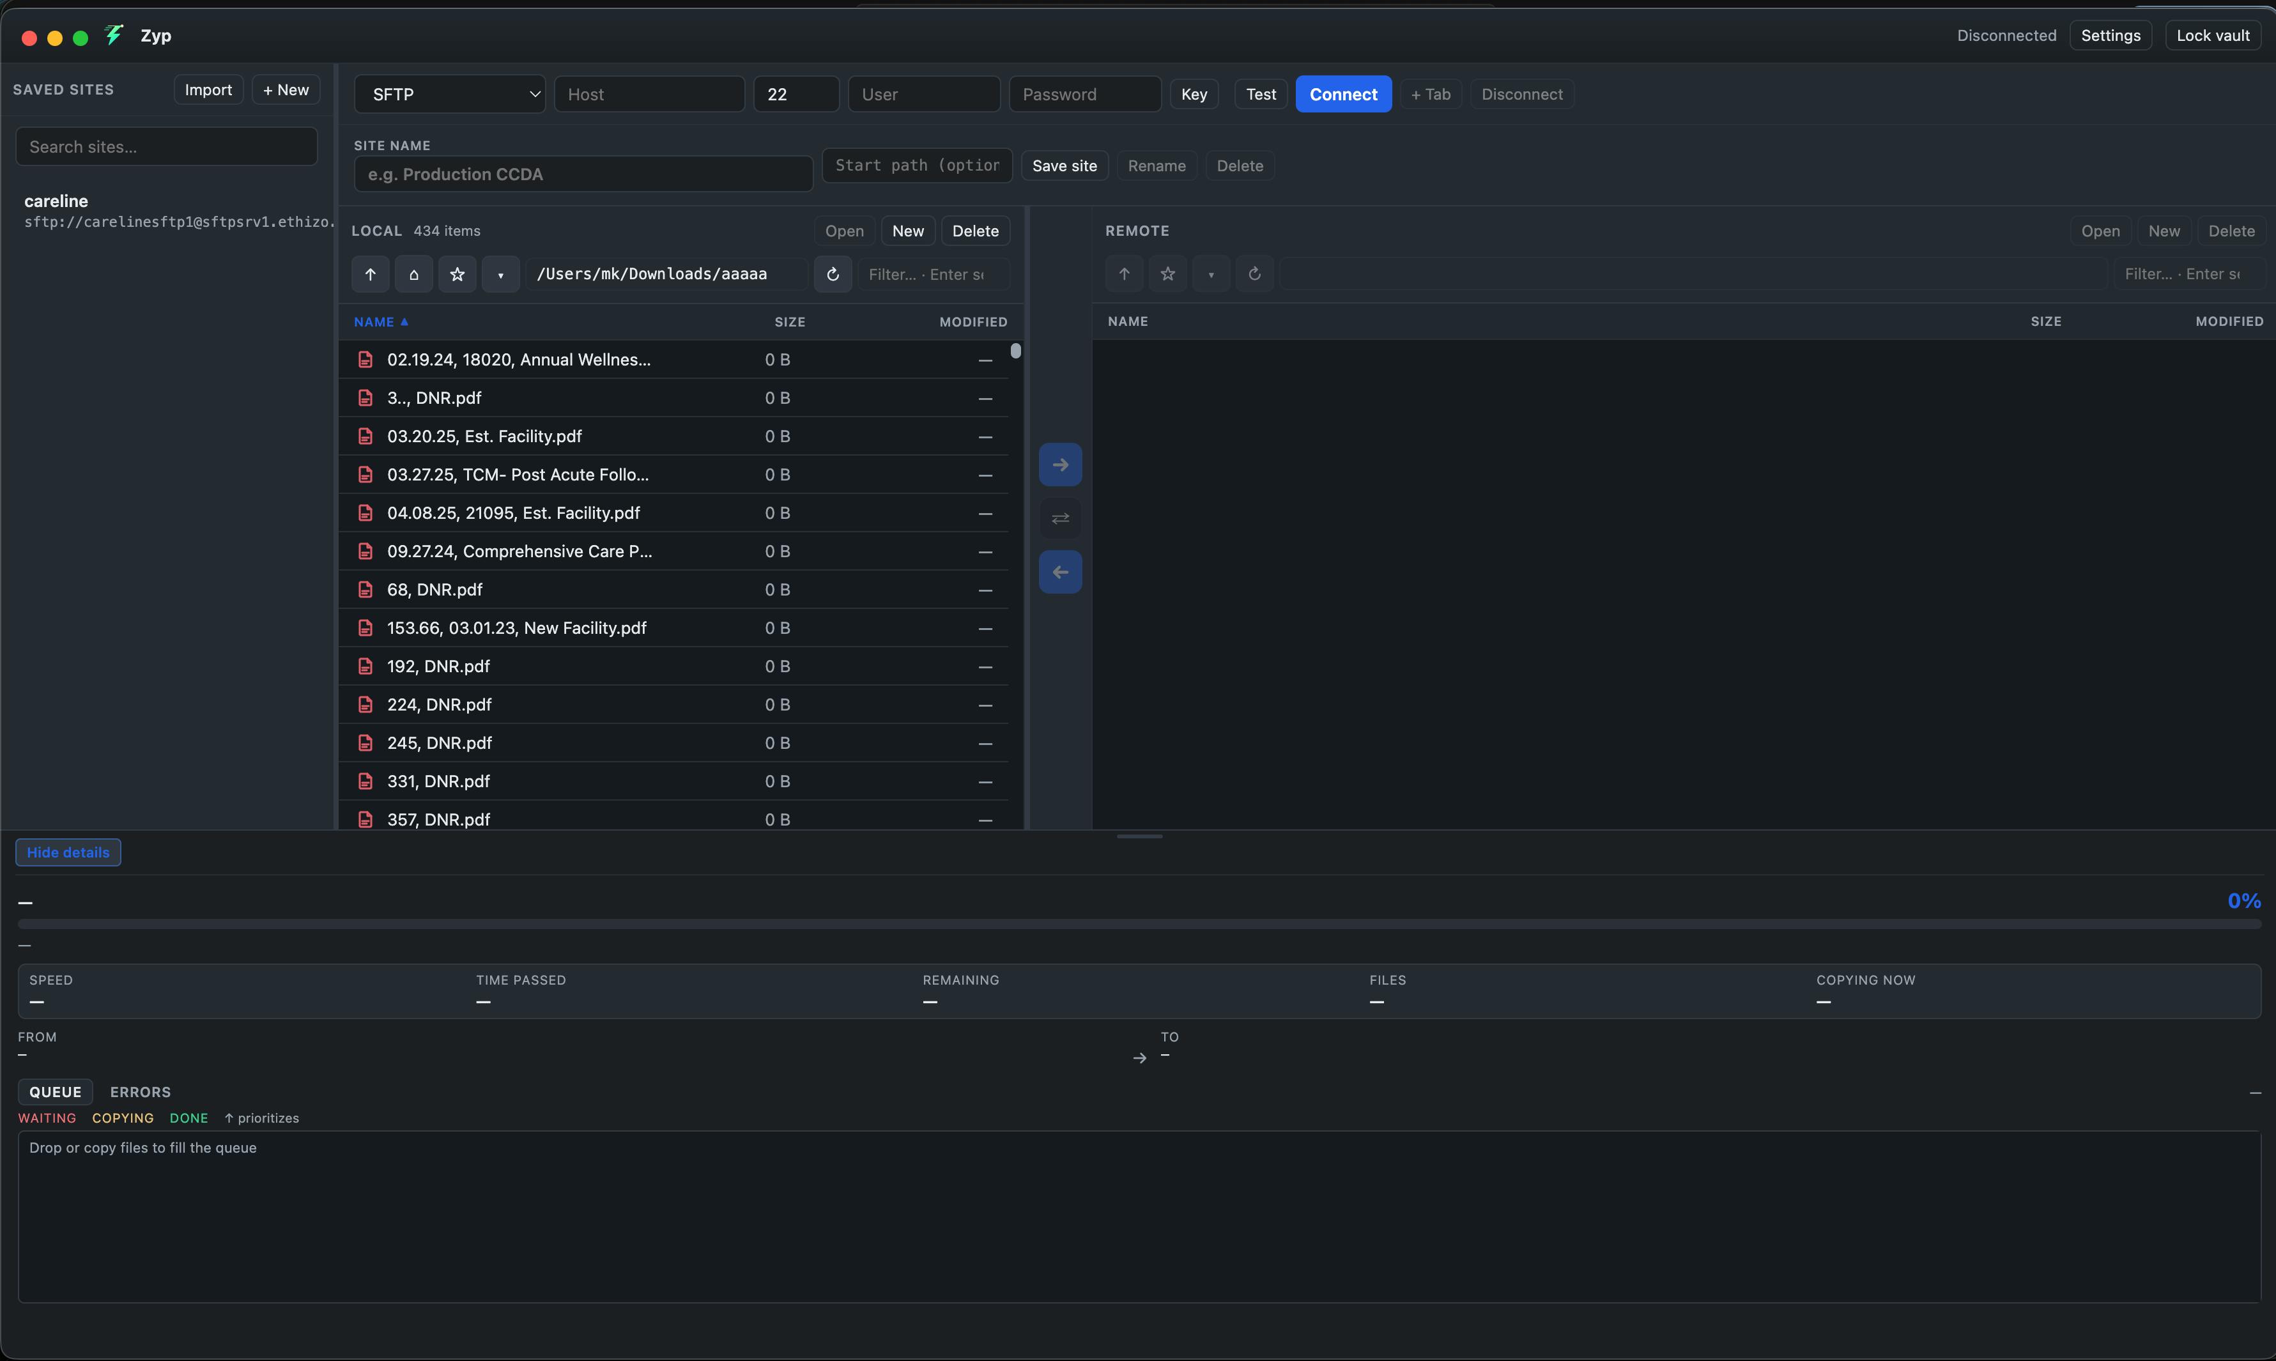Image resolution: width=2276 pixels, height=1361 pixels.
Task: Test the connection settings
Action: [x=1261, y=95]
